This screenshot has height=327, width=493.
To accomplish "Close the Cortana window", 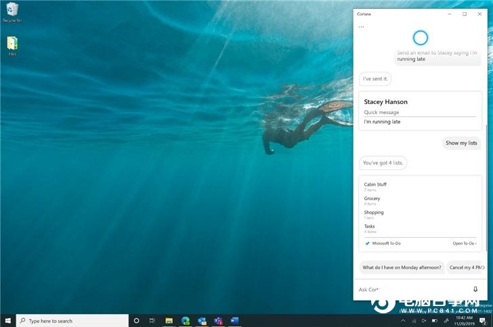I will [x=479, y=14].
